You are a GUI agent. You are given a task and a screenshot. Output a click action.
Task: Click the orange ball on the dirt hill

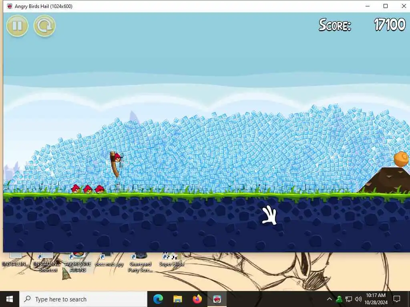pos(401,159)
